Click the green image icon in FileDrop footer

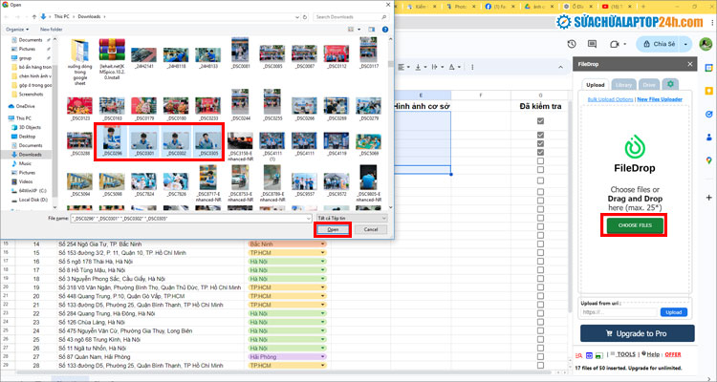(598, 355)
